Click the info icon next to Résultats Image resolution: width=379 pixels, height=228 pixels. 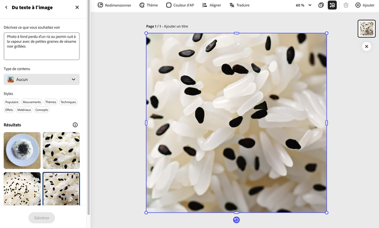point(75,125)
